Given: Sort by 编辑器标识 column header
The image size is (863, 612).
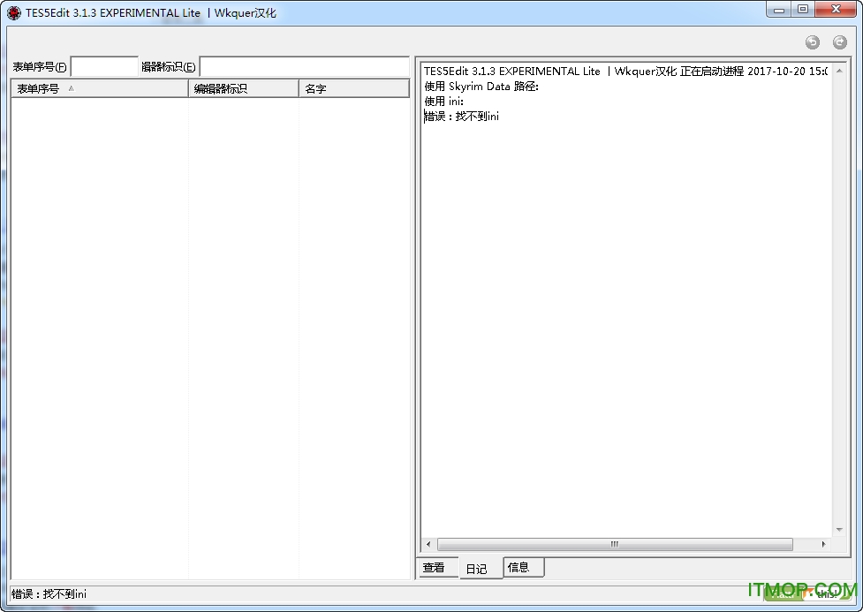Looking at the screenshot, I should pos(244,88).
